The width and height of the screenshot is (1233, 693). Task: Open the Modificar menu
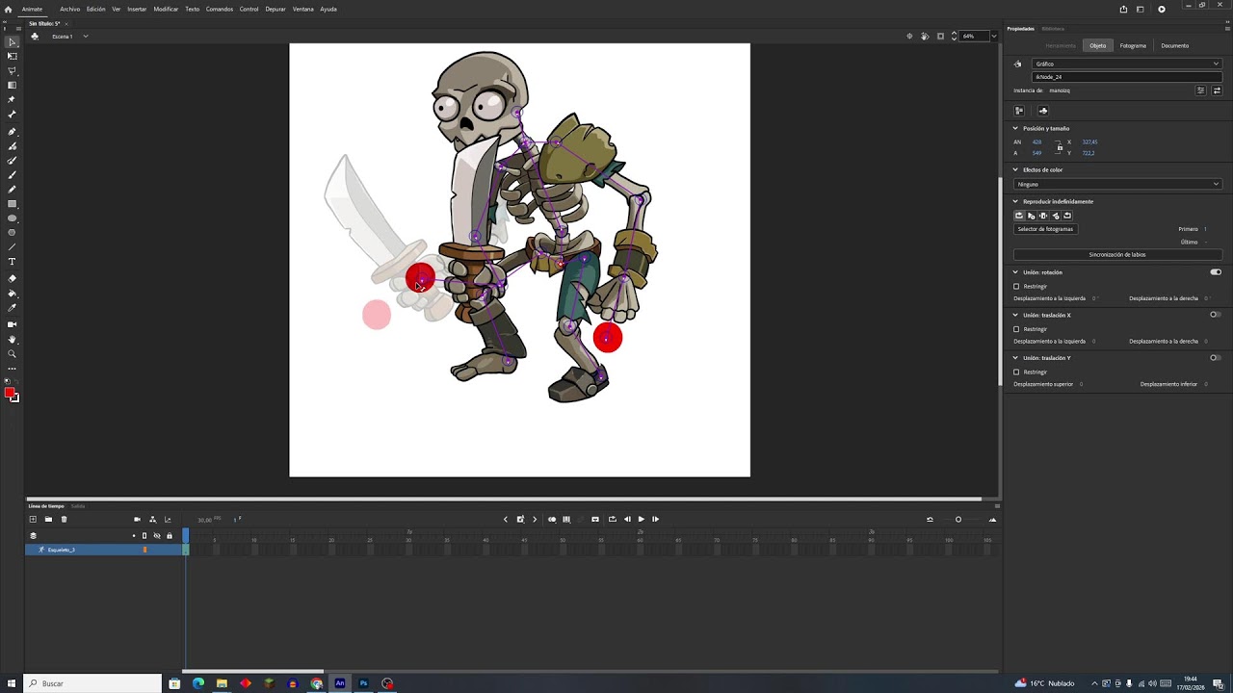tap(166, 9)
